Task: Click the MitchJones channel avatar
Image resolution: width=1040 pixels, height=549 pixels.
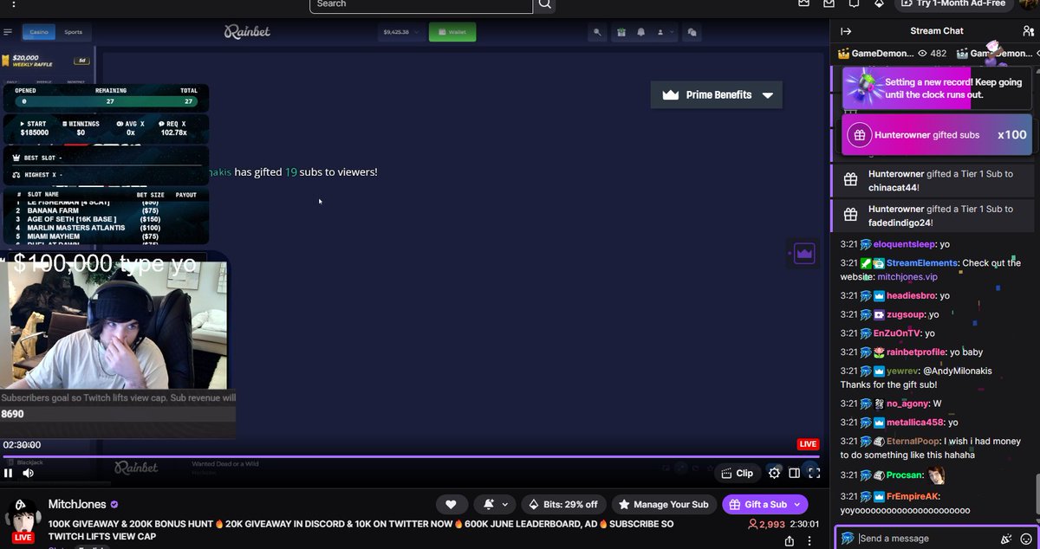Action: (23, 520)
